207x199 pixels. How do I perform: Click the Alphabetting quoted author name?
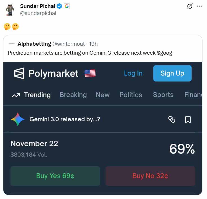34,44
